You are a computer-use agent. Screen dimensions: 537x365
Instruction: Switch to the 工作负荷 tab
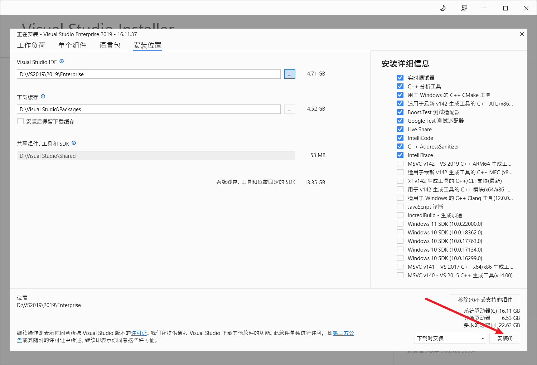[31, 45]
